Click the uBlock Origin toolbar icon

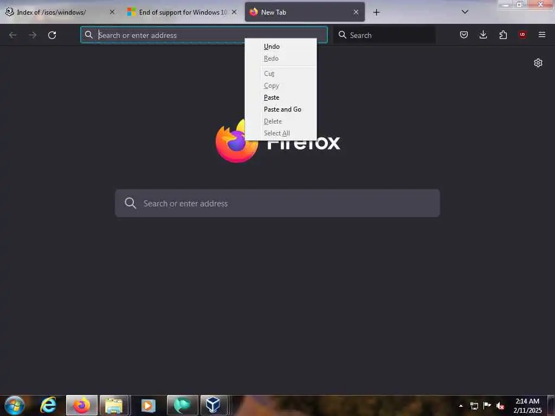pyautogui.click(x=522, y=34)
